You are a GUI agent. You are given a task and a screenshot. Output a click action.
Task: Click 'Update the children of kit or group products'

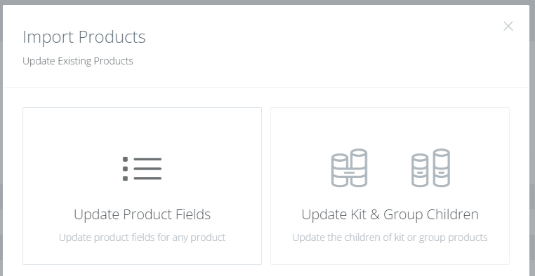click(390, 237)
